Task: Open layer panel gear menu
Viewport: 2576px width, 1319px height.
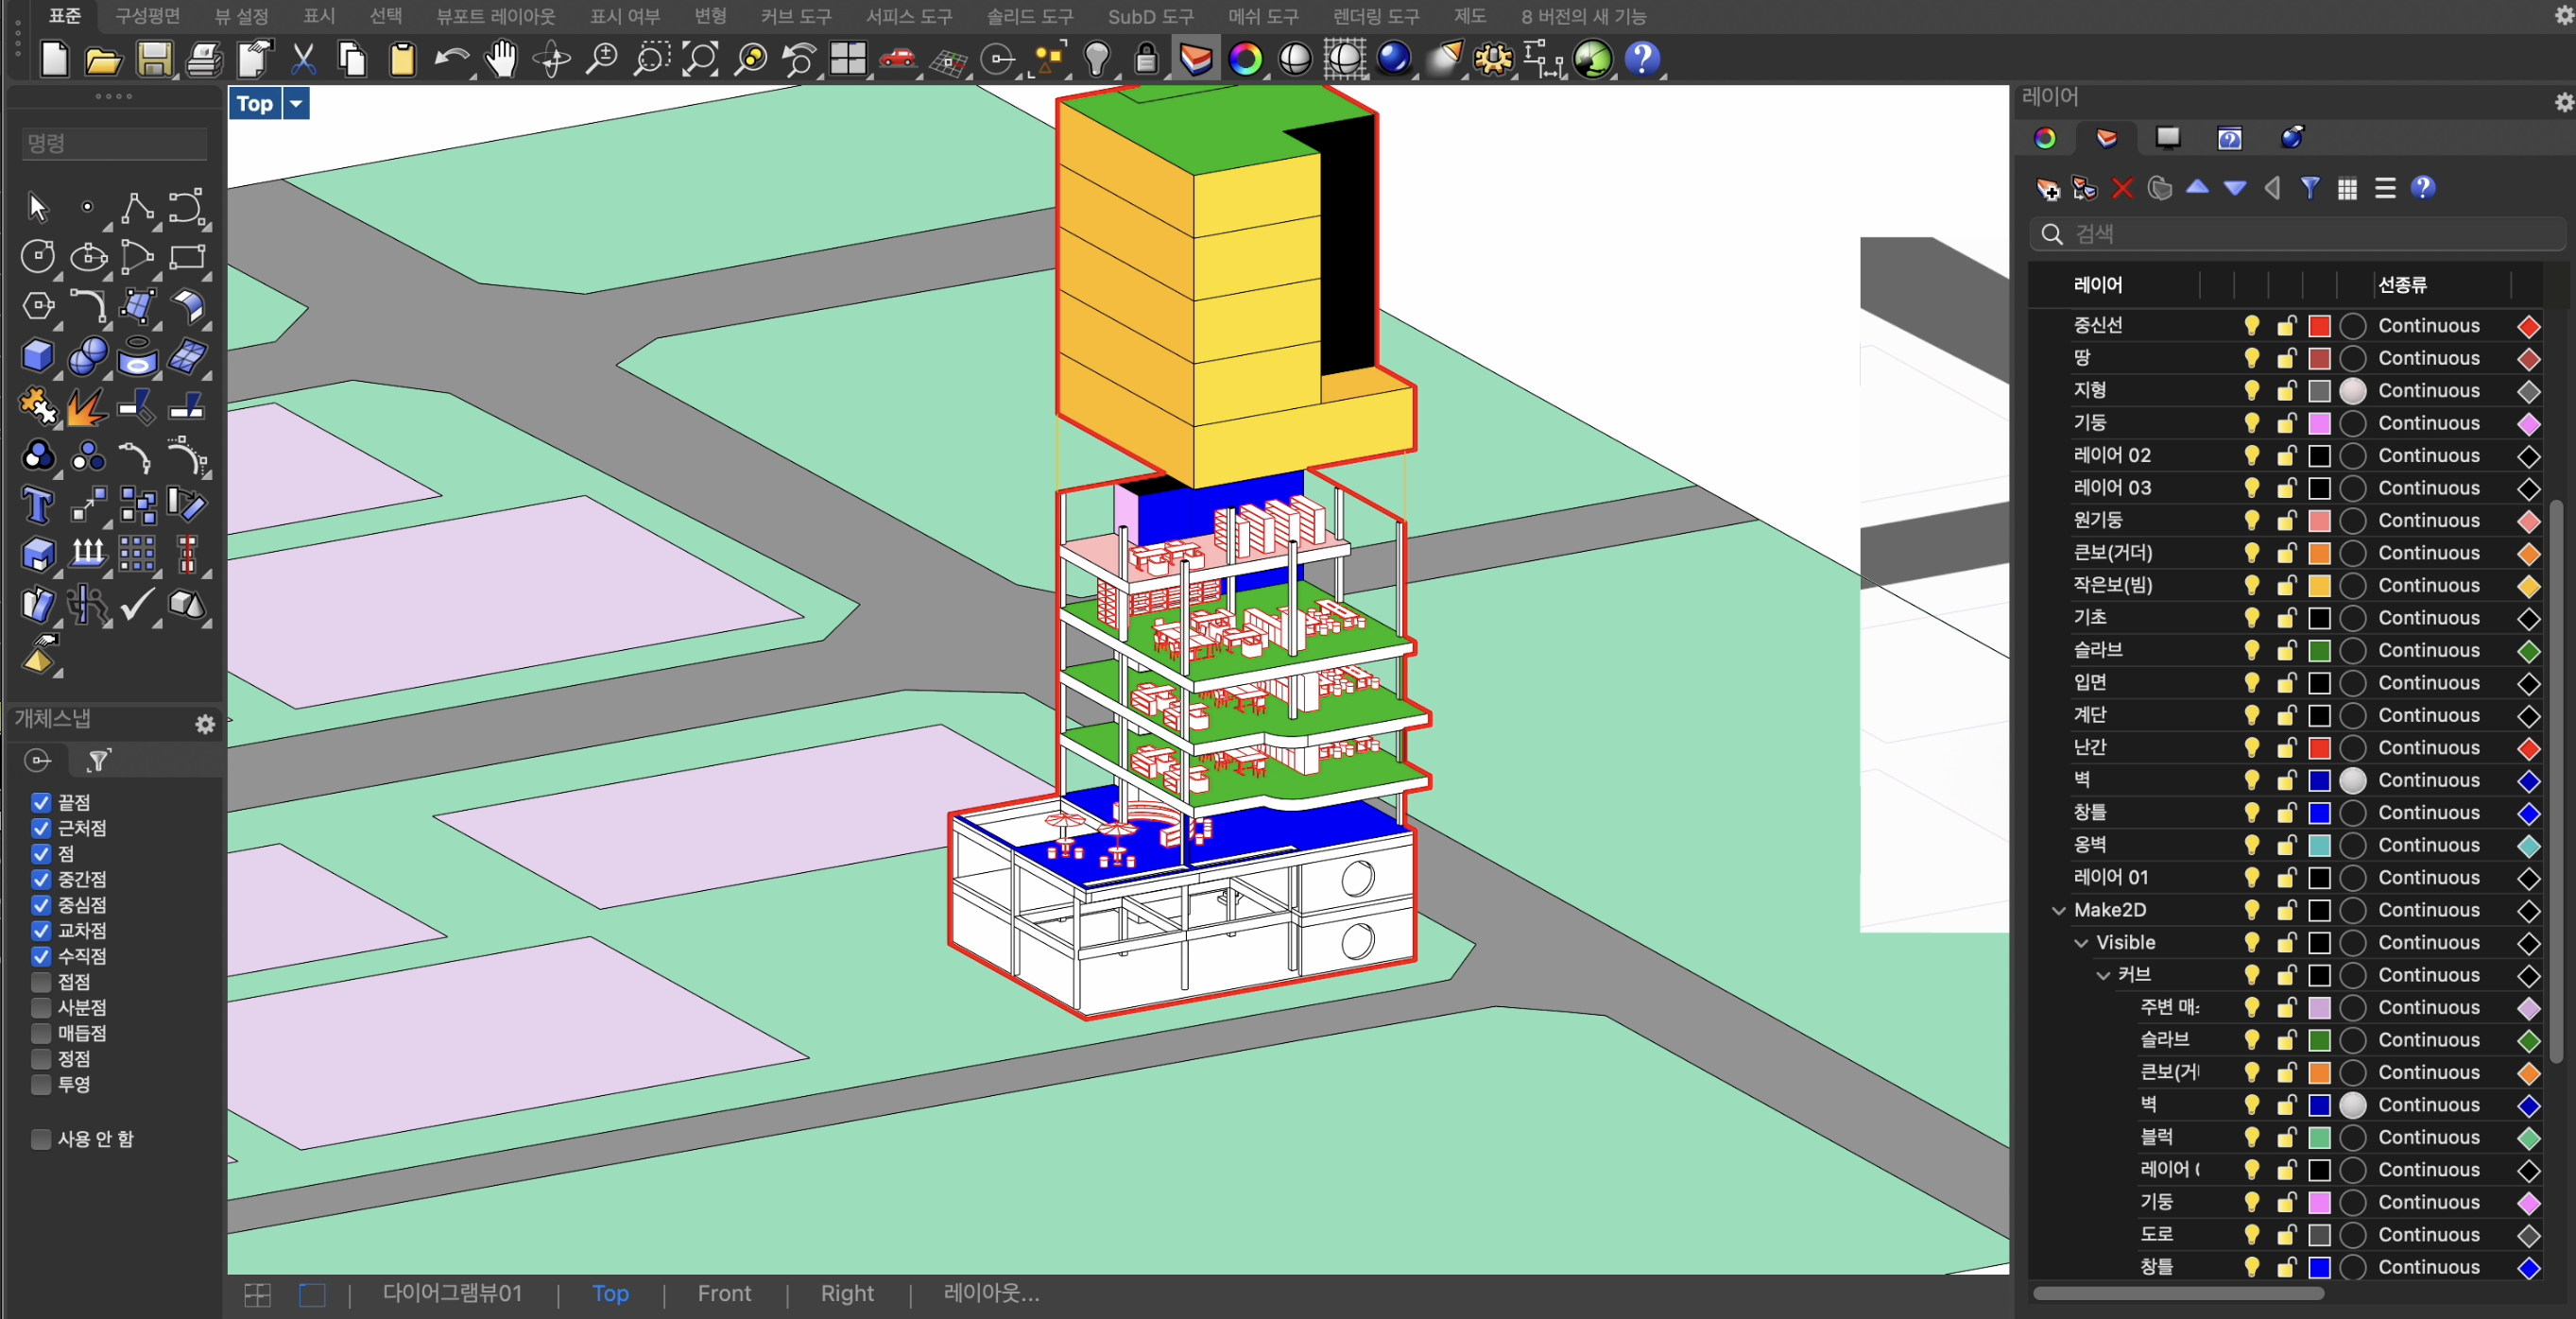Action: point(2565,102)
